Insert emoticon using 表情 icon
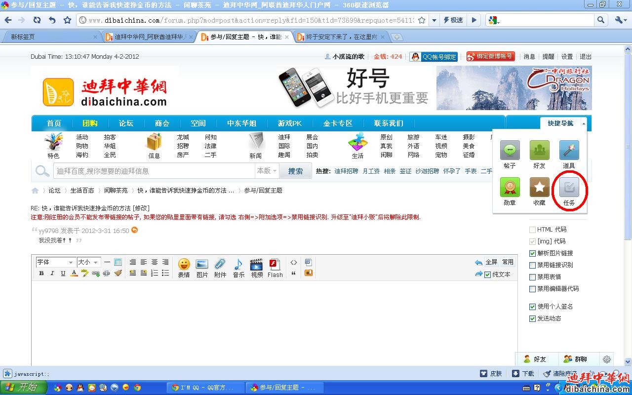The width and height of the screenshot is (632, 395). tap(184, 268)
